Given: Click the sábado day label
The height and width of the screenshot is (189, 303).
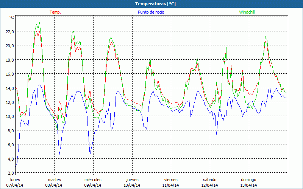Looking at the screenshot, I should click(x=209, y=179).
